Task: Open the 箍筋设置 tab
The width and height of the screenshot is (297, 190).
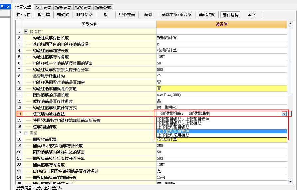Action: 63,8
